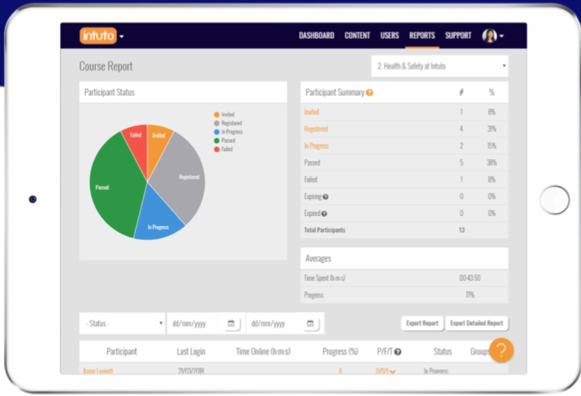Open the orange help chat bubble
The image size is (581, 396).
pos(501,350)
